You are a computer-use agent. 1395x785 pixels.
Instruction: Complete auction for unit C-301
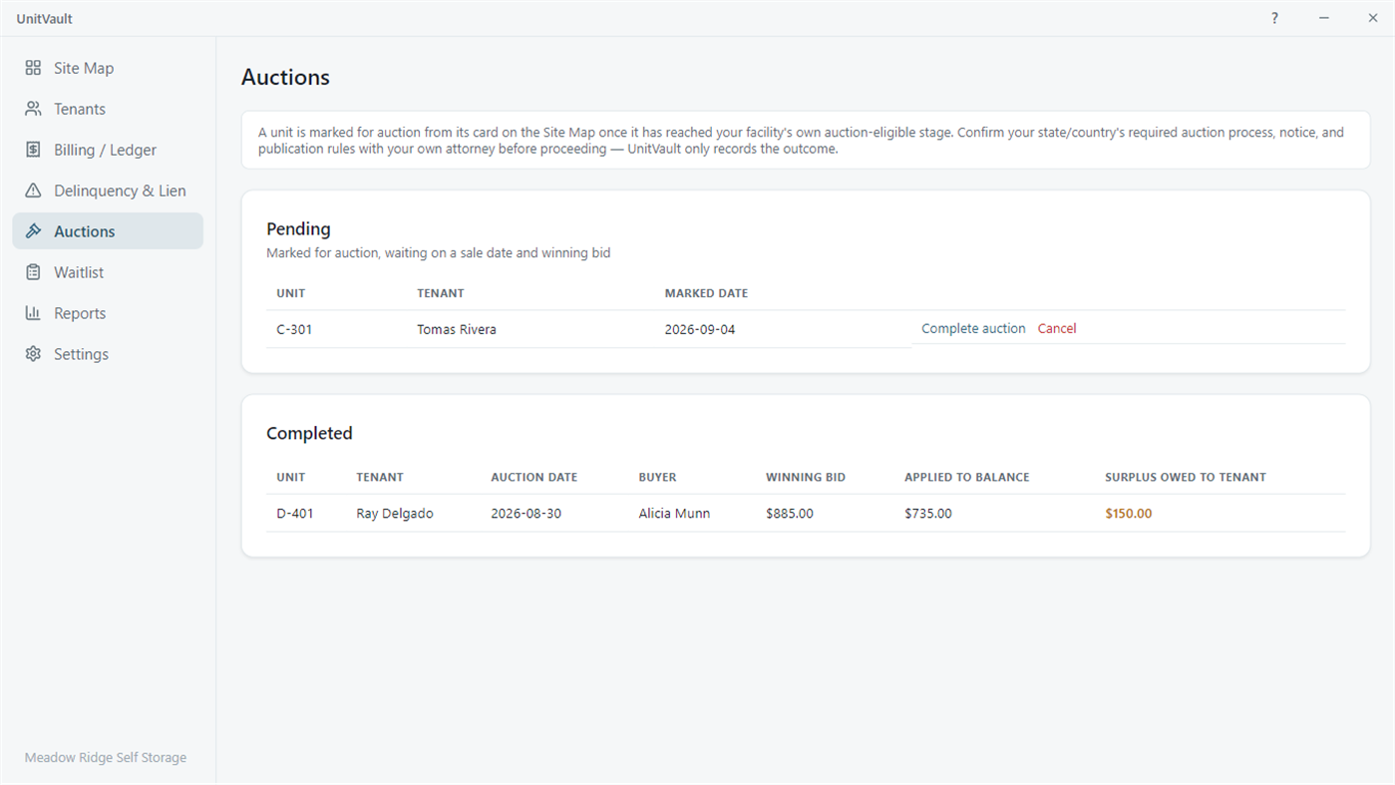pyautogui.click(x=973, y=328)
